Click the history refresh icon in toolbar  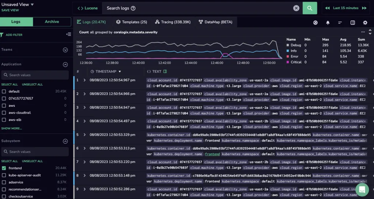(316, 23)
